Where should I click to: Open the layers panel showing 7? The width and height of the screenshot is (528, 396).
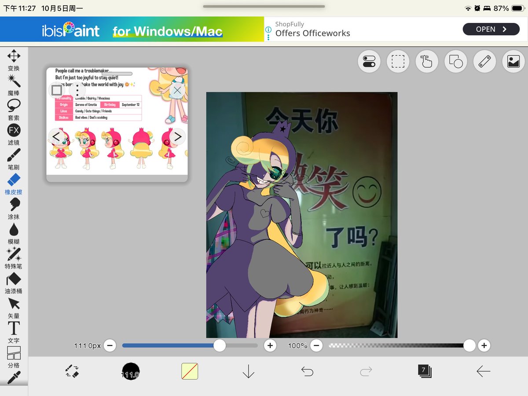pos(425,371)
